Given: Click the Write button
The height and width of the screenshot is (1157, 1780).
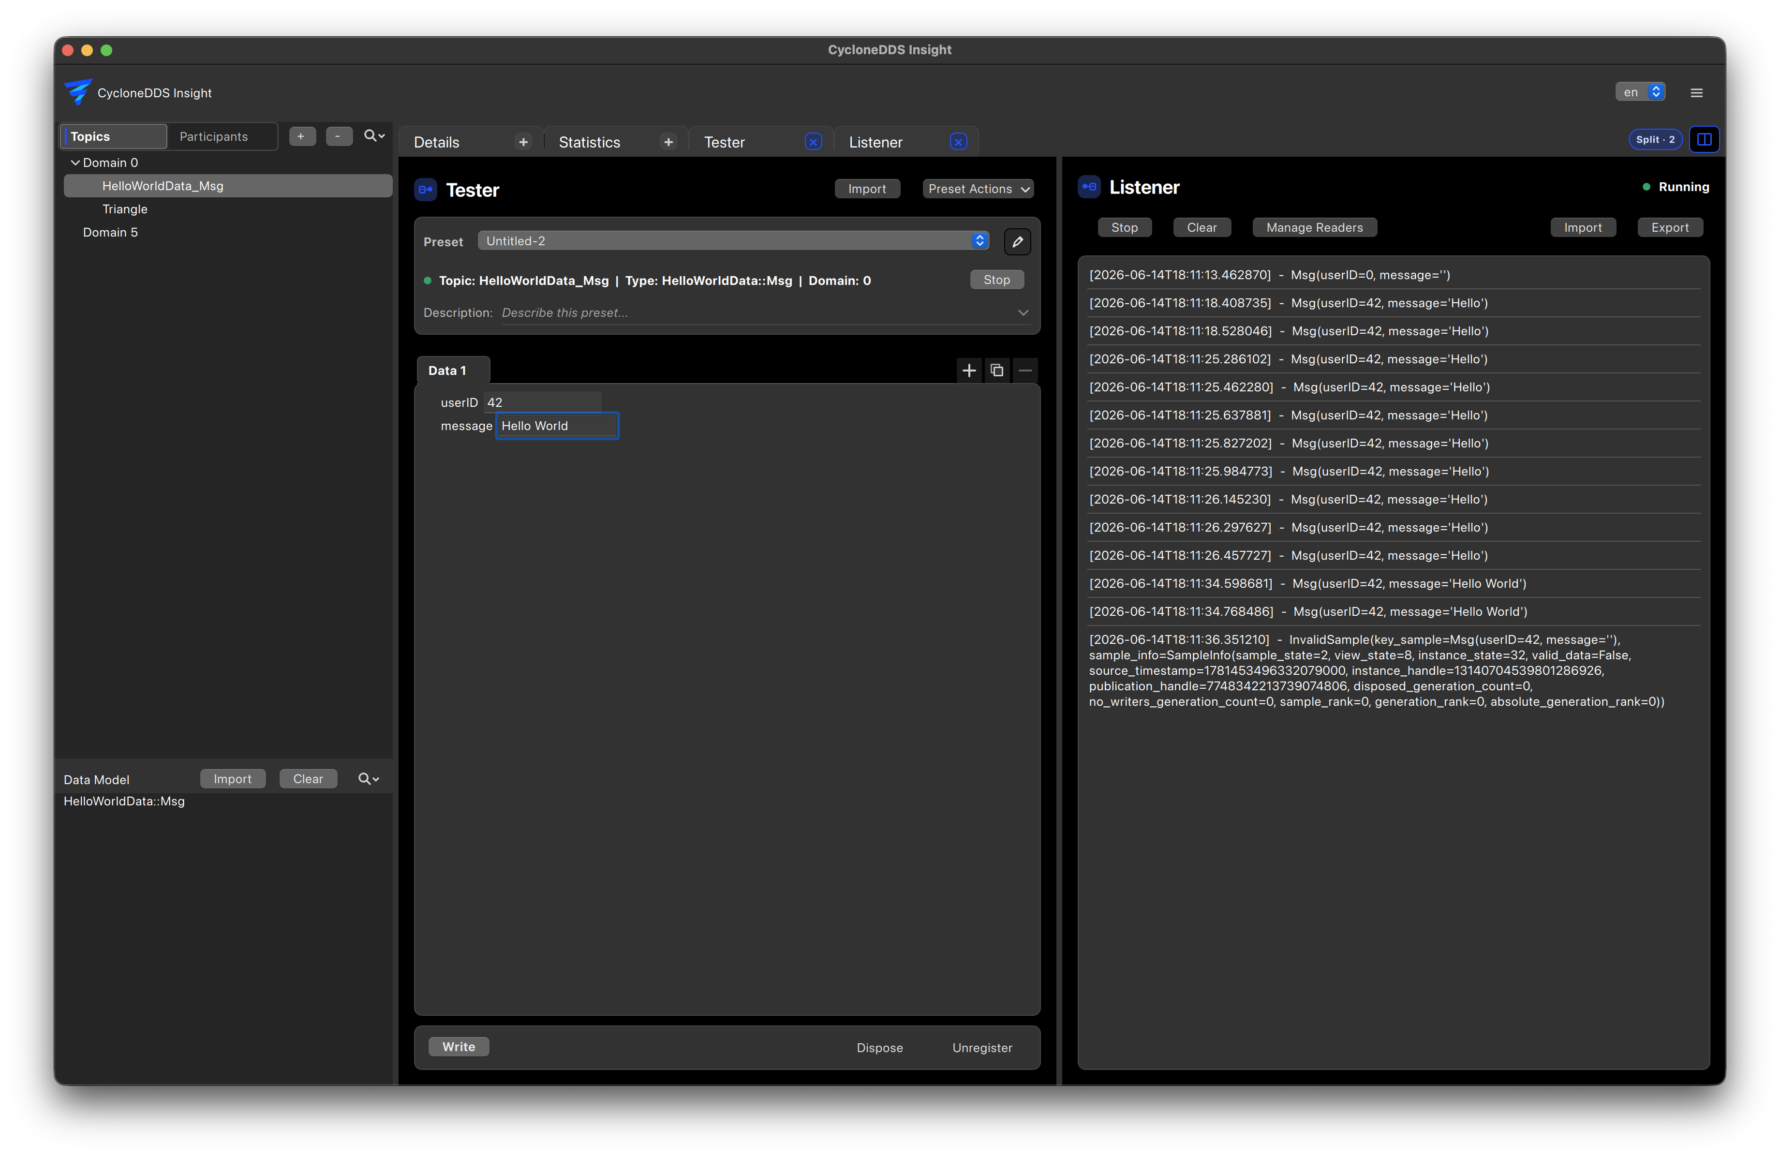Looking at the screenshot, I should tap(459, 1046).
